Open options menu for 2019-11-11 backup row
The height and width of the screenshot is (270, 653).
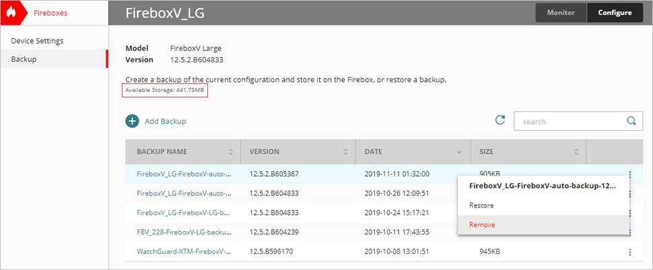click(629, 175)
